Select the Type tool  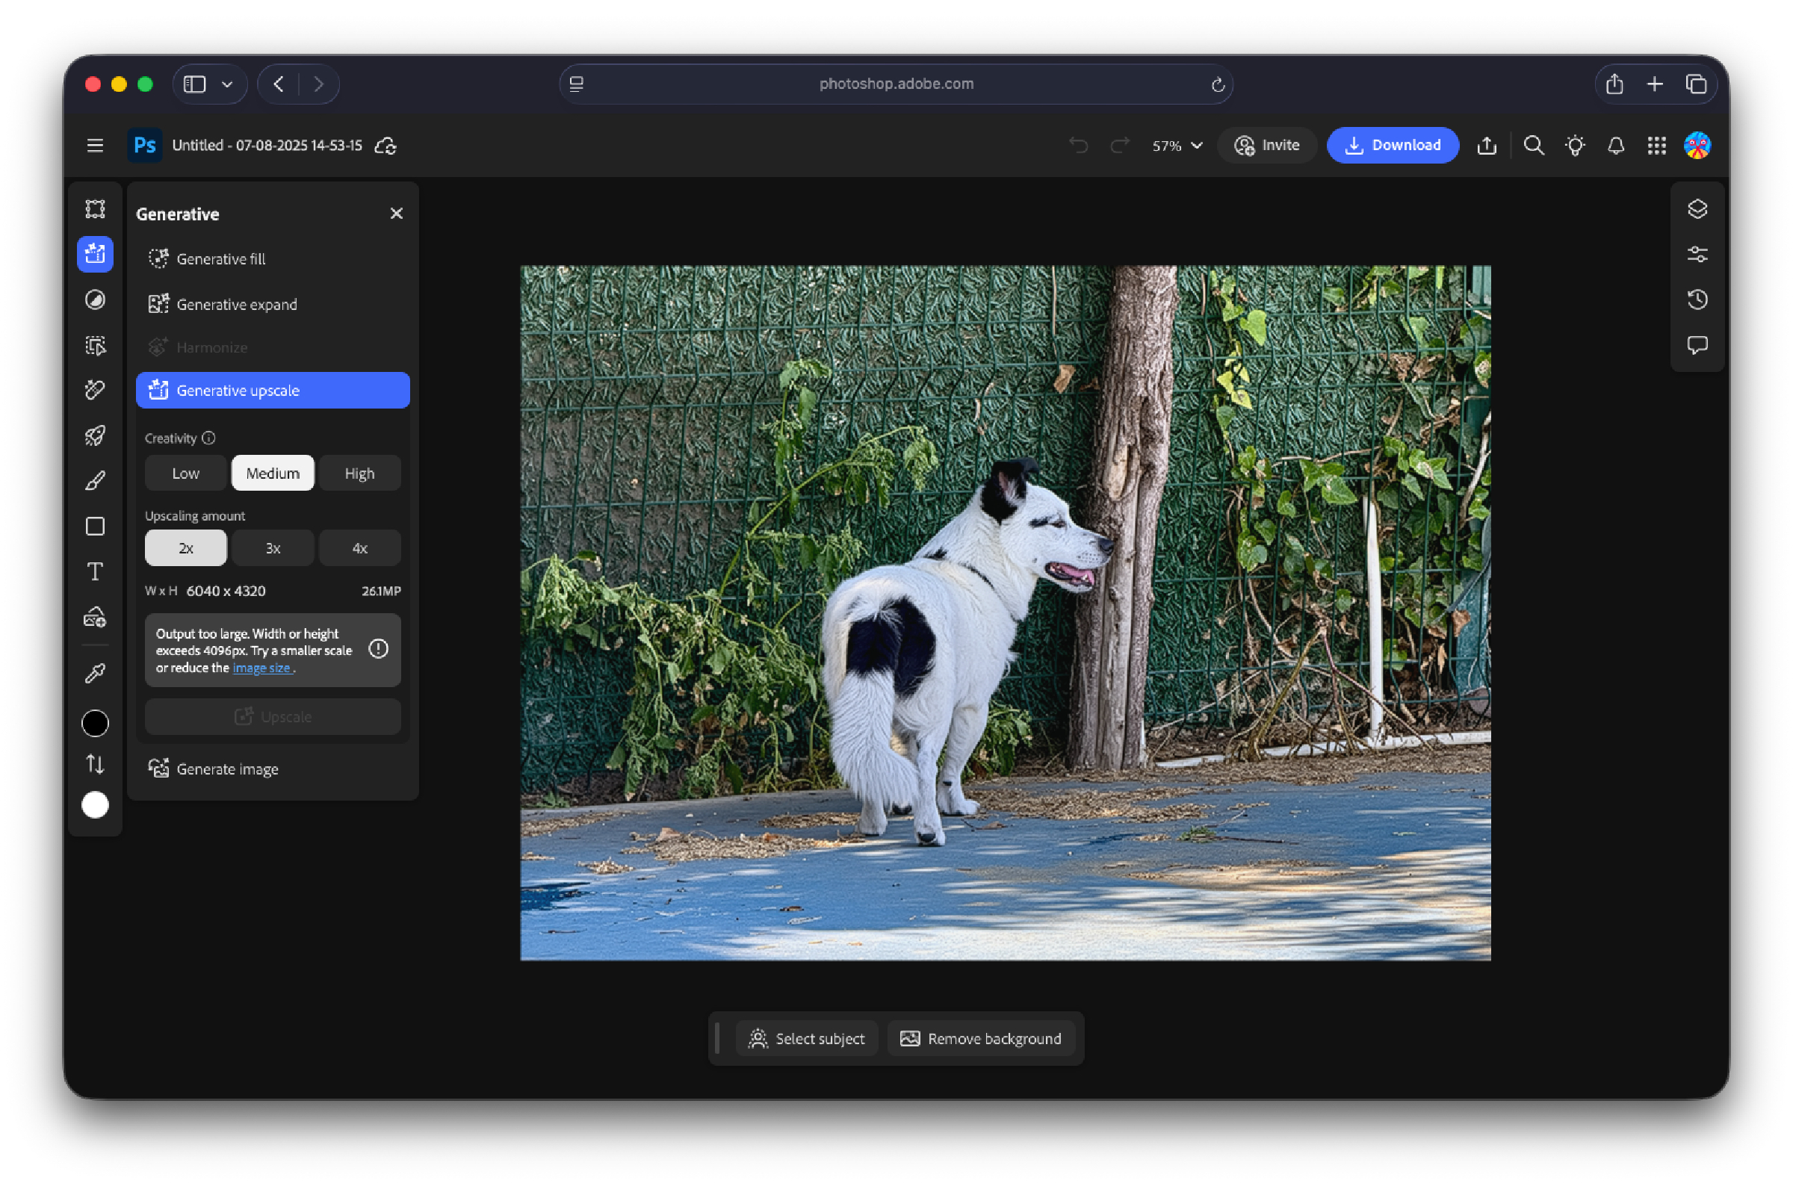pyautogui.click(x=95, y=571)
